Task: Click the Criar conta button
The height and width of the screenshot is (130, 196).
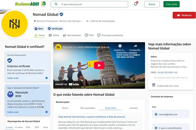Action: 171,4
